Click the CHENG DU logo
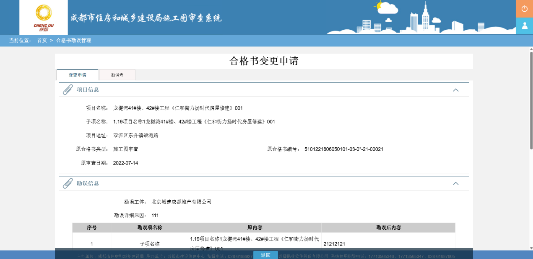Viewport: 533px width, 259px height. 42,16
